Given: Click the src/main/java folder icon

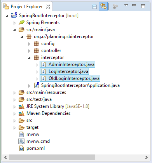Looking at the screenshot, I should coord(21,29).
